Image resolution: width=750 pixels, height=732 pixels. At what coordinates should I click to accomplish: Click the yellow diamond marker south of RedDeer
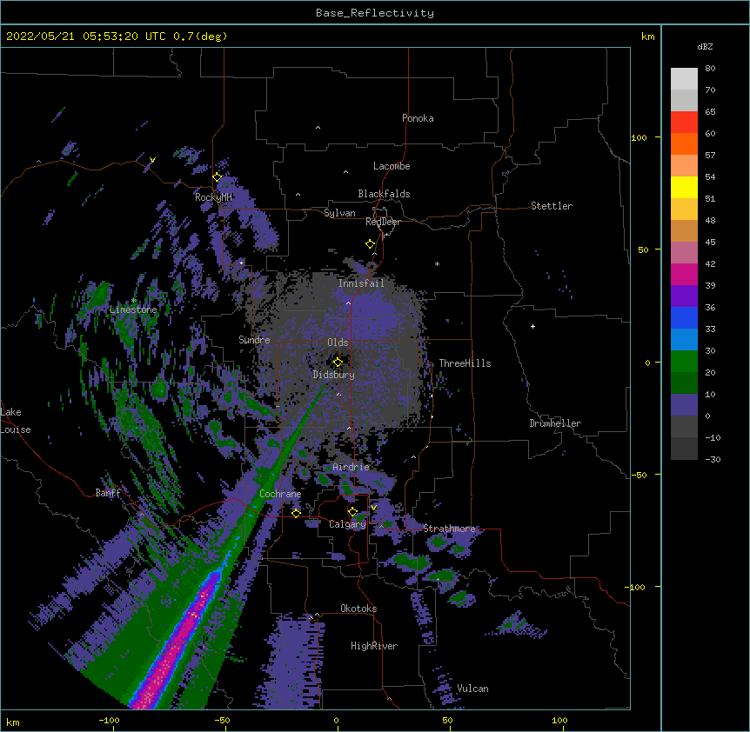[370, 244]
